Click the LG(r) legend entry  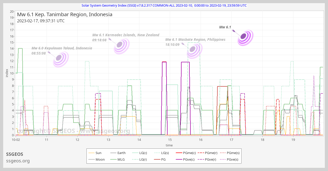click(x=140, y=159)
